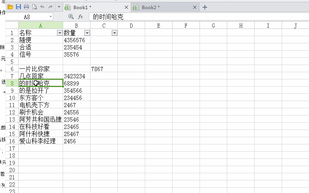The height and width of the screenshot is (193, 309).
Task: Click the cell containing 刷卡机会
Action: click(x=41, y=112)
